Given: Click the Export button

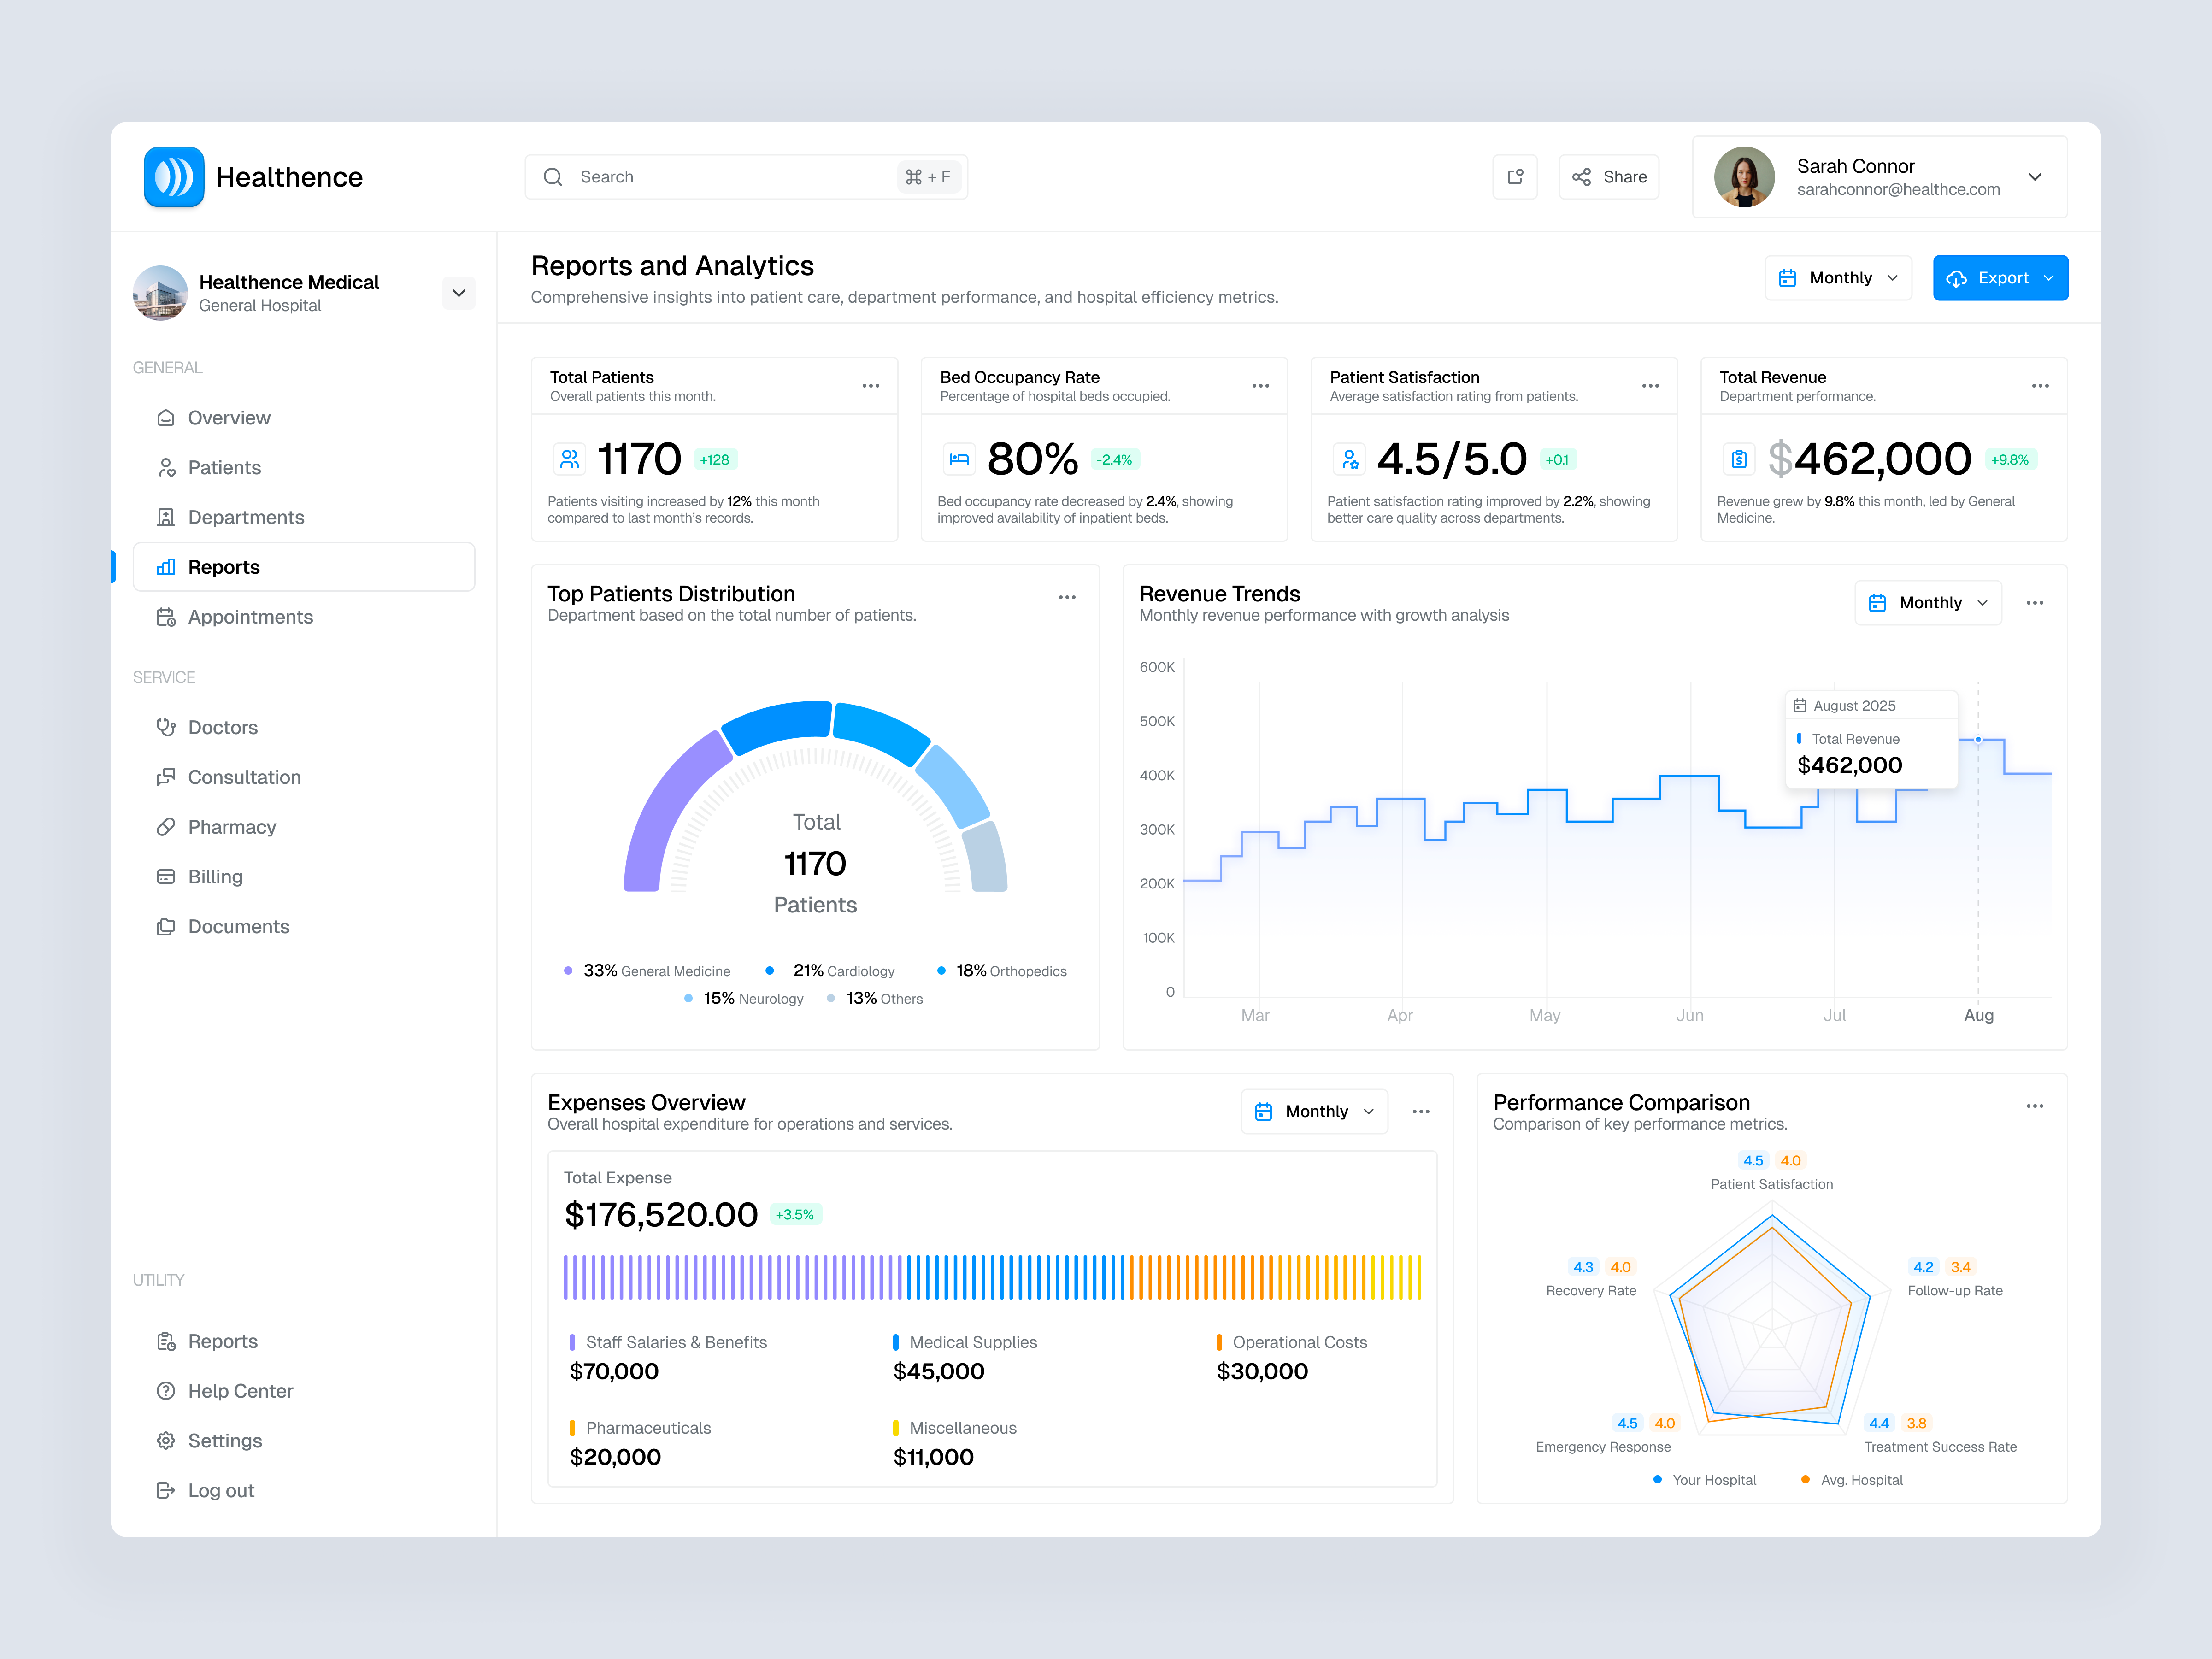Looking at the screenshot, I should pos(2001,277).
